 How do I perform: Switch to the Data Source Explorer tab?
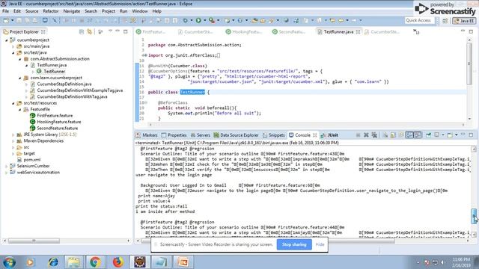(237, 135)
